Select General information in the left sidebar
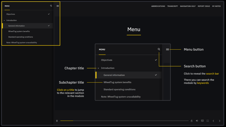The width and height of the screenshot is (226, 127). pyautogui.click(x=28, y=26)
